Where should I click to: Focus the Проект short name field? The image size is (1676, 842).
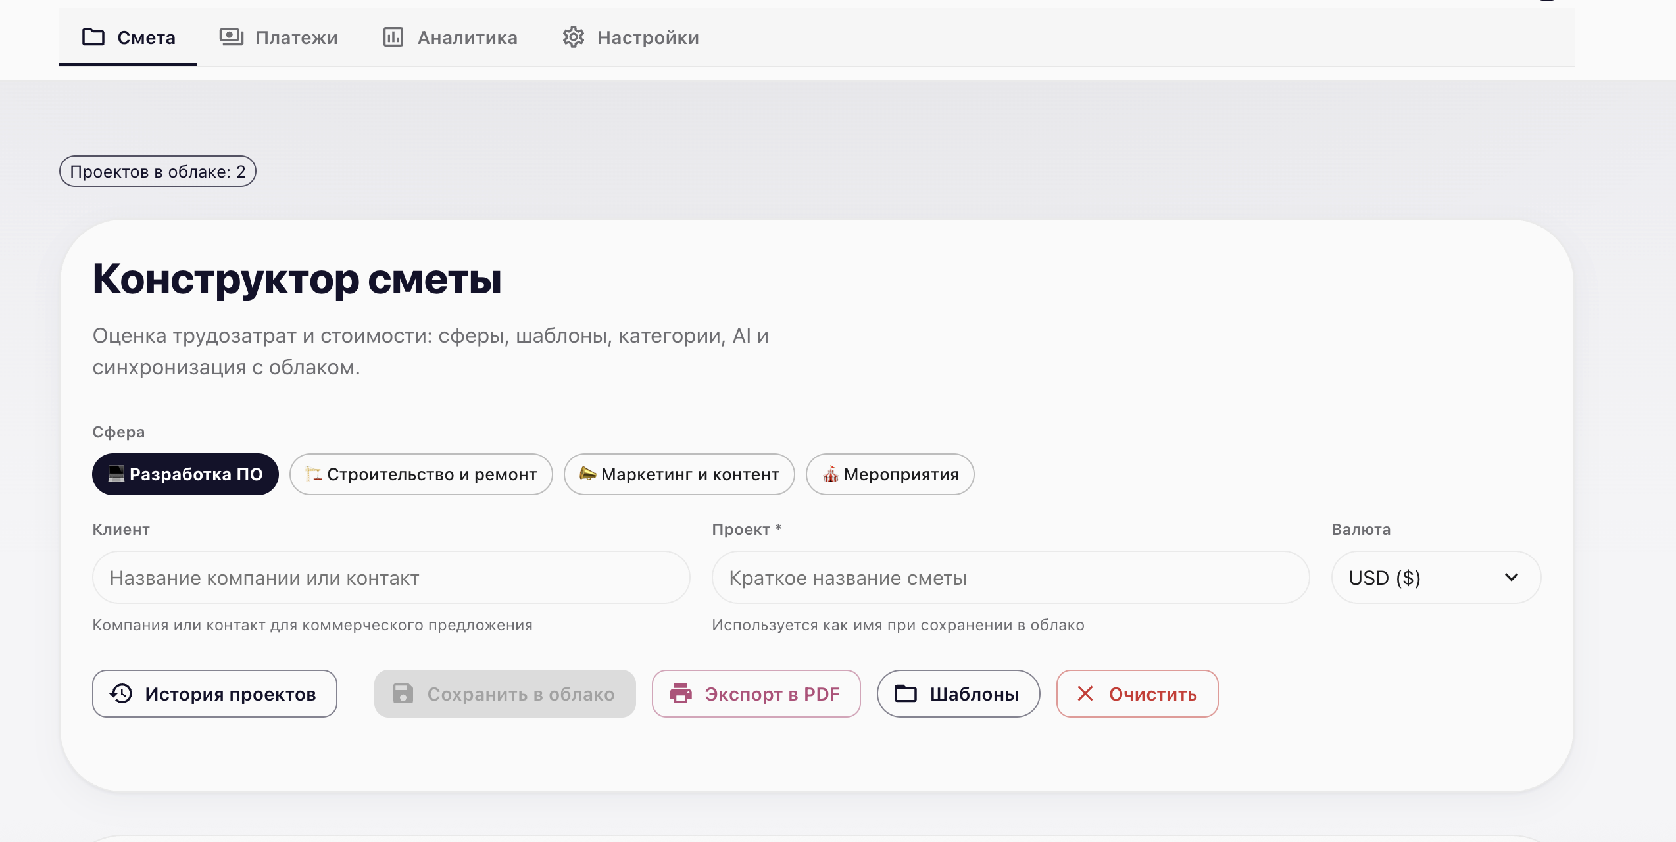tap(1011, 578)
